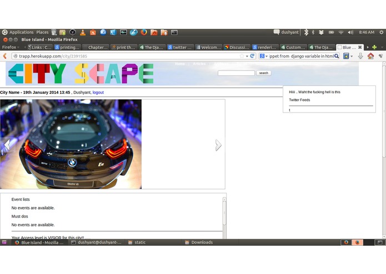This screenshot has width=386, height=274.
Task: Open Ubuntu Software Center bag icon
Action: 93,32
